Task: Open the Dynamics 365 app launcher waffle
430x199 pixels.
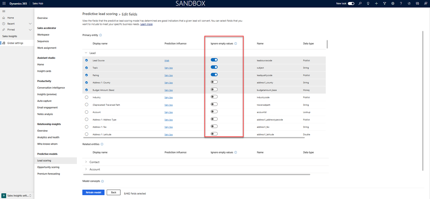Action: (4, 3)
